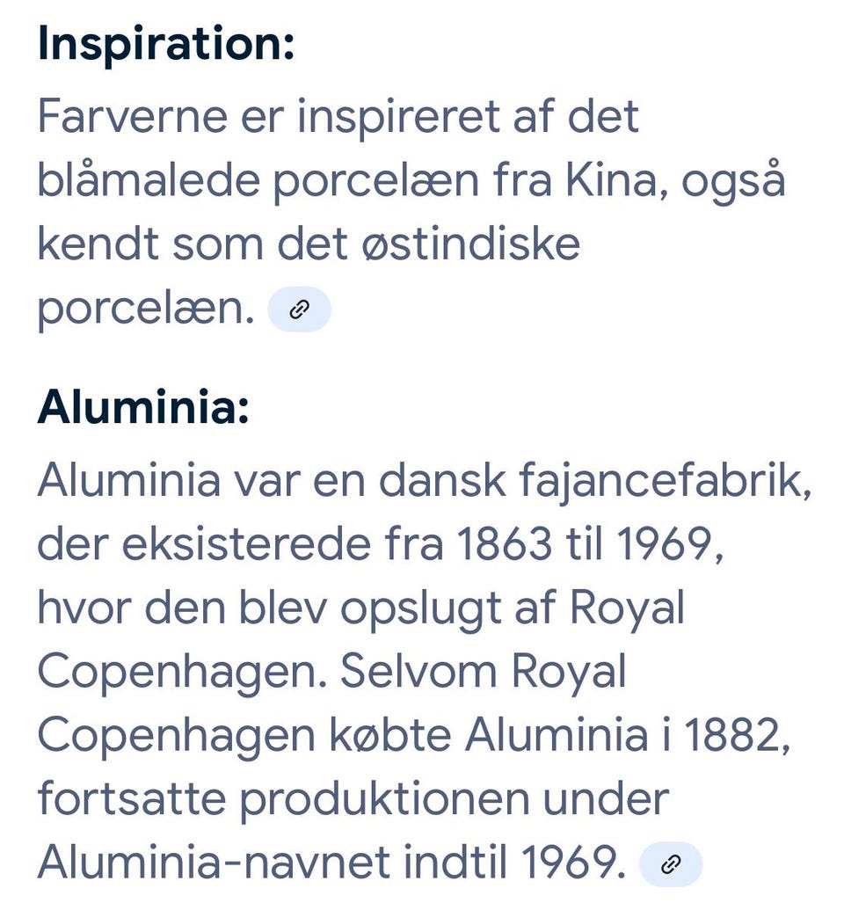Image resolution: width=844 pixels, height=903 pixels.
Task: Click 'Selvom' starting the second sentence
Action: (x=419, y=672)
